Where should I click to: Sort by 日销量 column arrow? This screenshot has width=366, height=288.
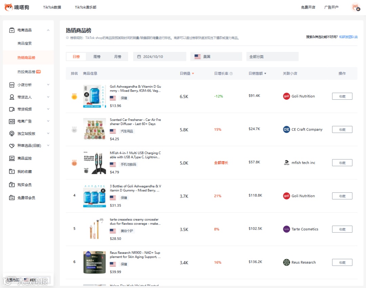193,74
